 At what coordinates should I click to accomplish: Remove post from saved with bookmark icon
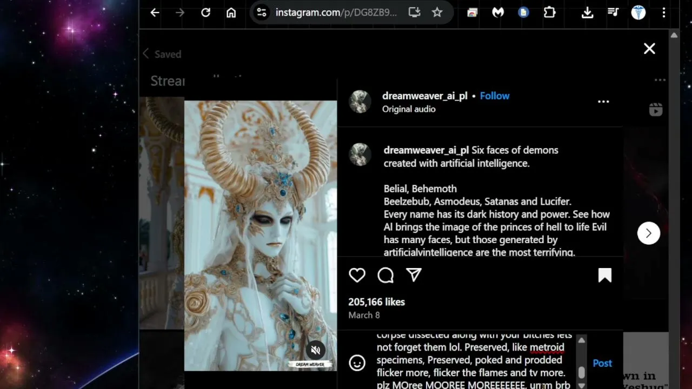605,276
